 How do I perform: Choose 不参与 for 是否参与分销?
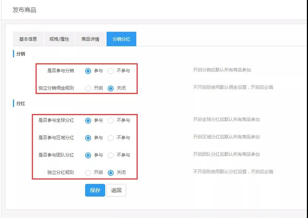click(x=110, y=71)
